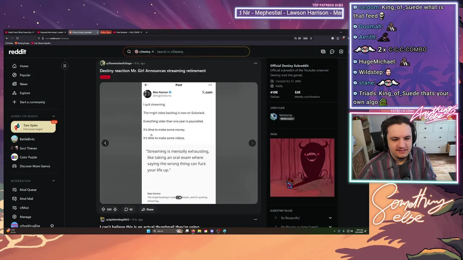Reload the page

(17, 38)
